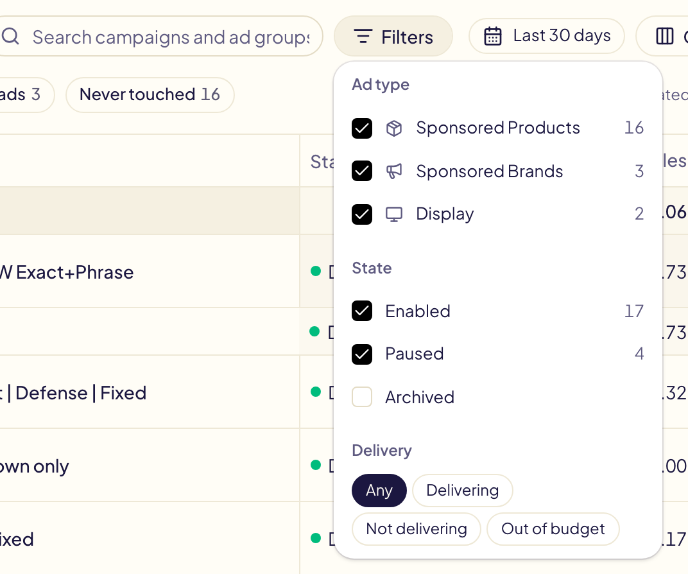Click the Display monitor icon

point(393,214)
